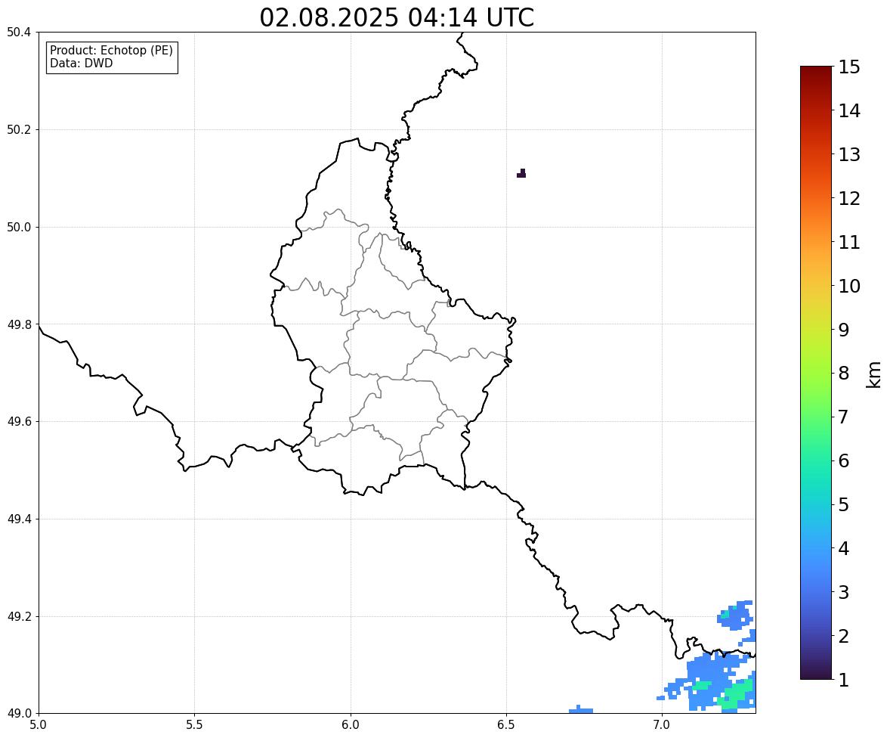This screenshot has width=890, height=738.
Task: Click the title 02.08.2025 04:14 UTC
Action: tap(397, 17)
